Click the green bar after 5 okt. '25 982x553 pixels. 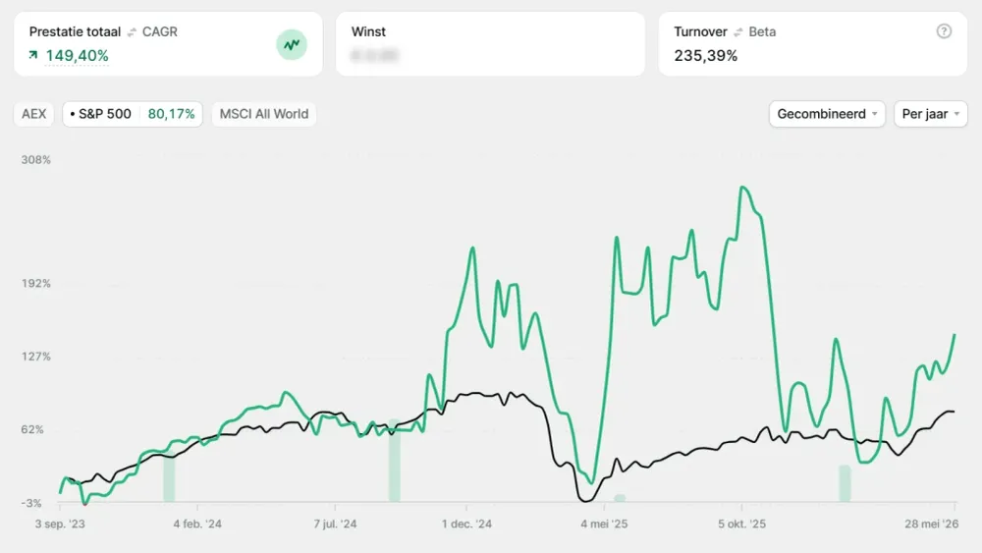coord(845,483)
